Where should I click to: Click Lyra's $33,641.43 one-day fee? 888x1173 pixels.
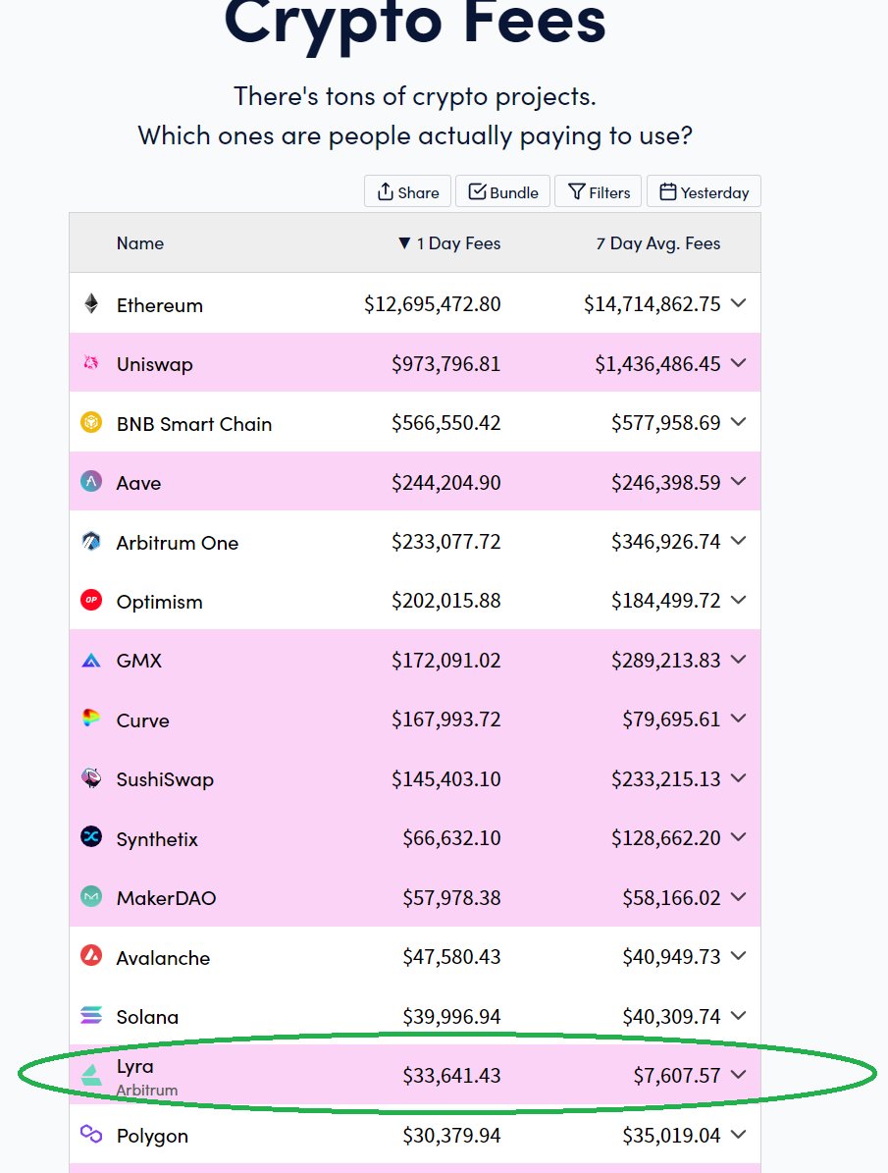pos(452,1076)
